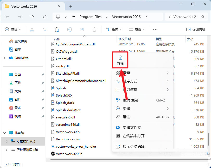Refresh the current folder view
This screenshot has height=168, width=211.
pyautogui.click(x=45, y=17)
